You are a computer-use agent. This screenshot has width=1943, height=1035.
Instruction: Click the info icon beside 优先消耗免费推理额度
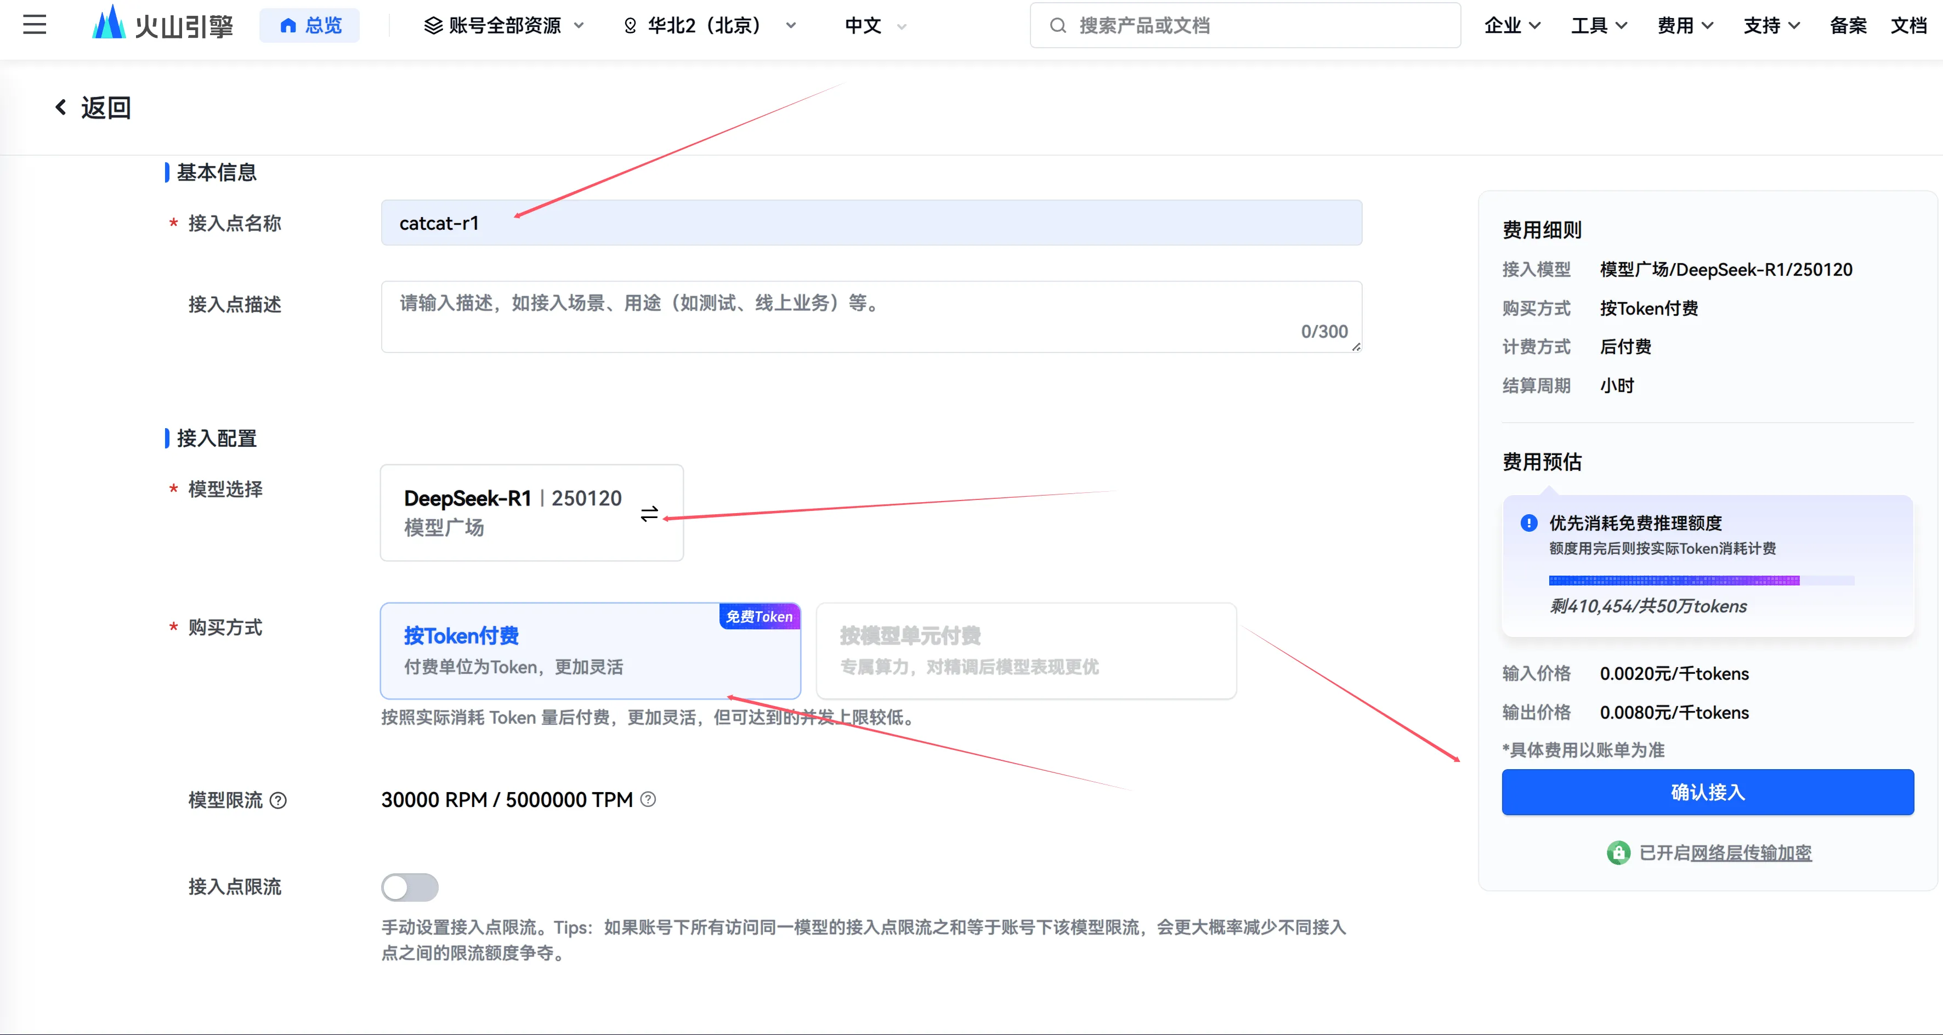click(x=1529, y=523)
